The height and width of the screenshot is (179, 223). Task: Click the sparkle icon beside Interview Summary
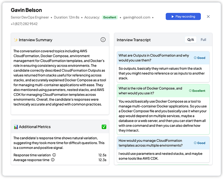coord(16,40)
